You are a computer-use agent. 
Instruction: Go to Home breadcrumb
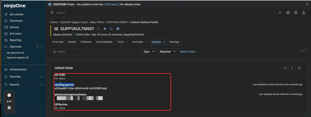(54, 22)
